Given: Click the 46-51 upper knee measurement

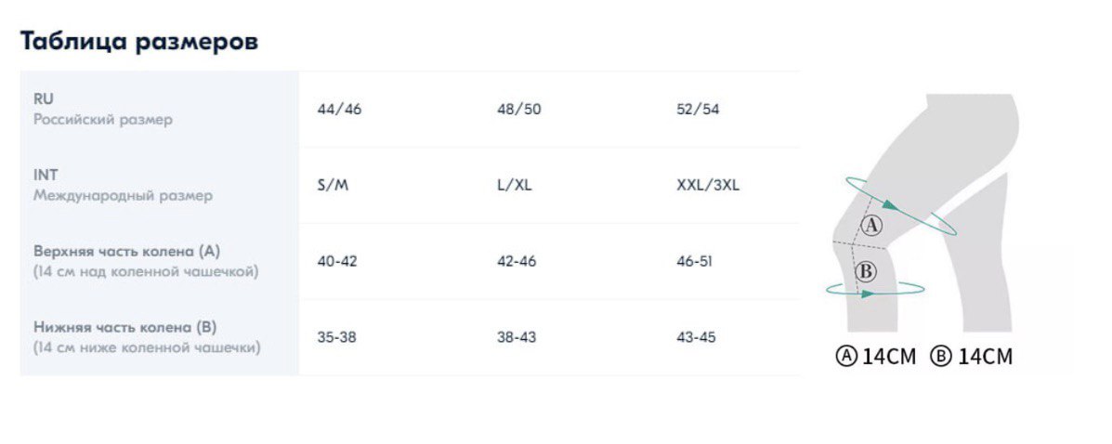Looking at the screenshot, I should pos(694,262).
